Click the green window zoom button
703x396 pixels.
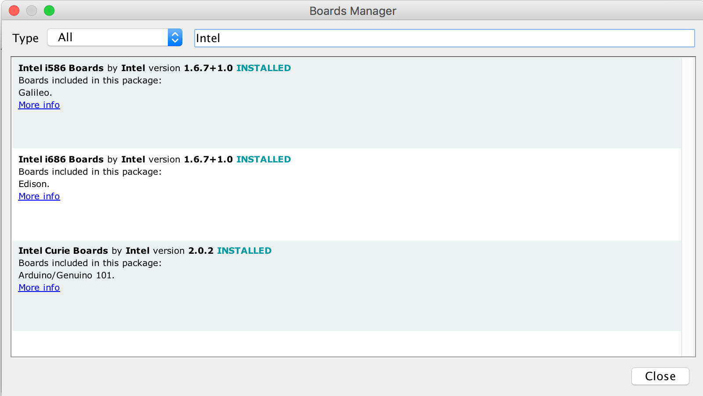coord(49,11)
